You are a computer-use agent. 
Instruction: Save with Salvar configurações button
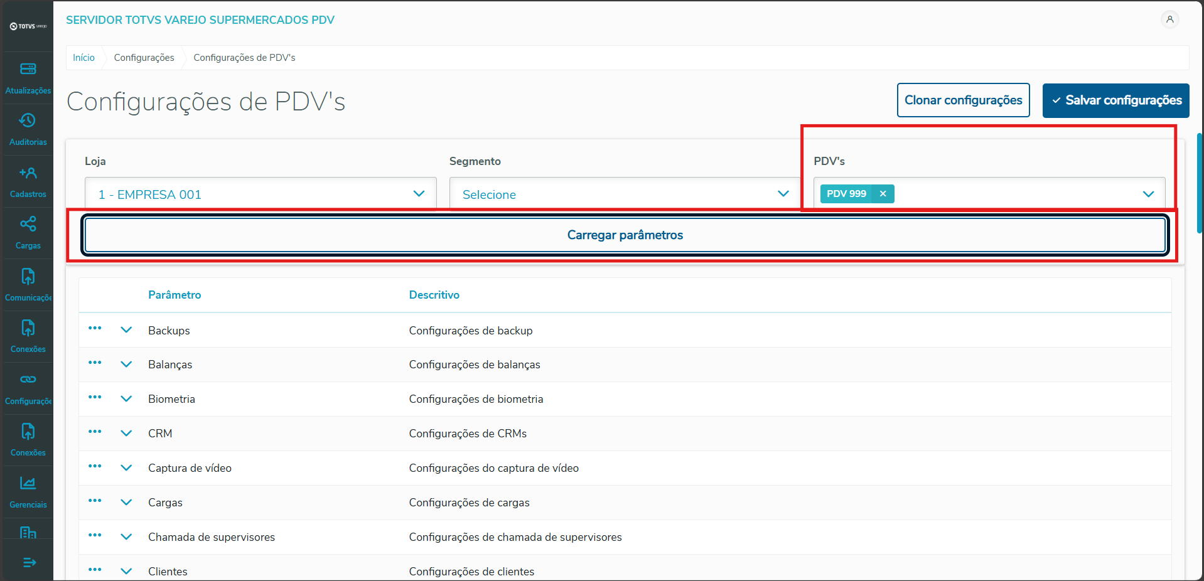(1115, 100)
